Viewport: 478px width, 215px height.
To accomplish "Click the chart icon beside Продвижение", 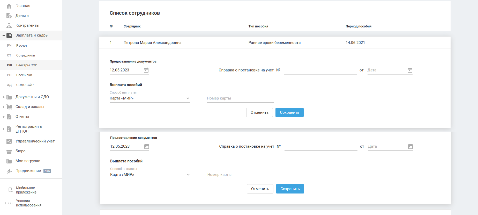I will (9, 171).
